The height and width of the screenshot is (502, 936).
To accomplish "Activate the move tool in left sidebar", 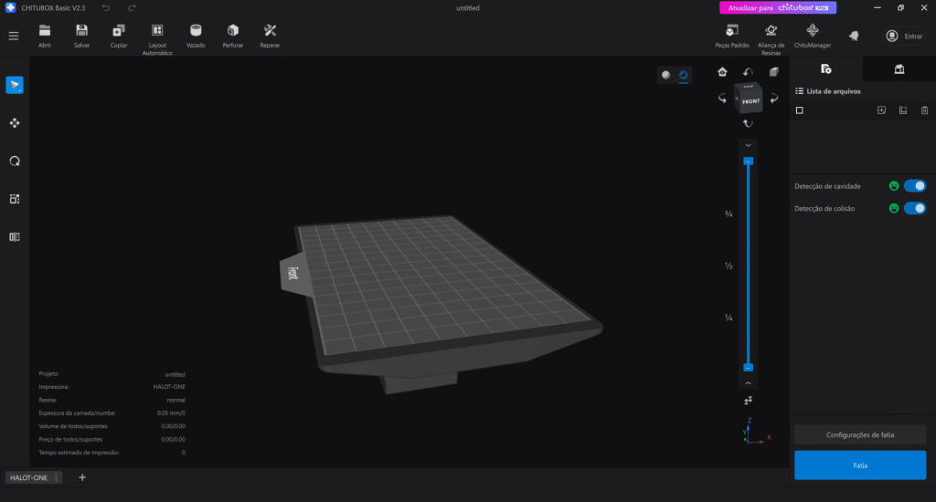I will pyautogui.click(x=15, y=123).
